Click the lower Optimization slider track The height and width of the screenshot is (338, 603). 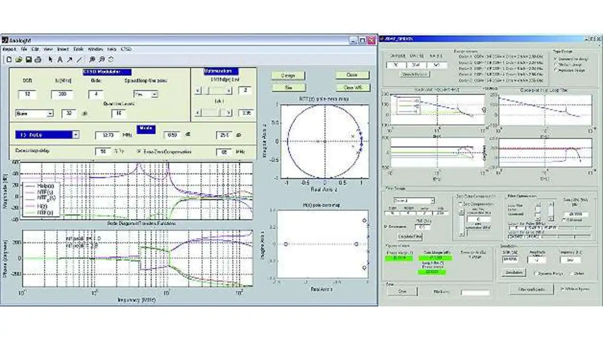click(214, 112)
